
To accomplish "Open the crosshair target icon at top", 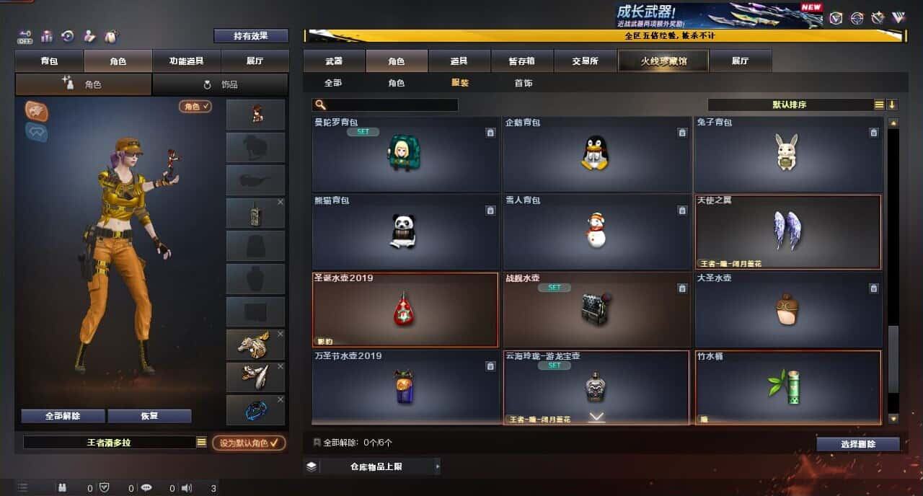I will [857, 18].
